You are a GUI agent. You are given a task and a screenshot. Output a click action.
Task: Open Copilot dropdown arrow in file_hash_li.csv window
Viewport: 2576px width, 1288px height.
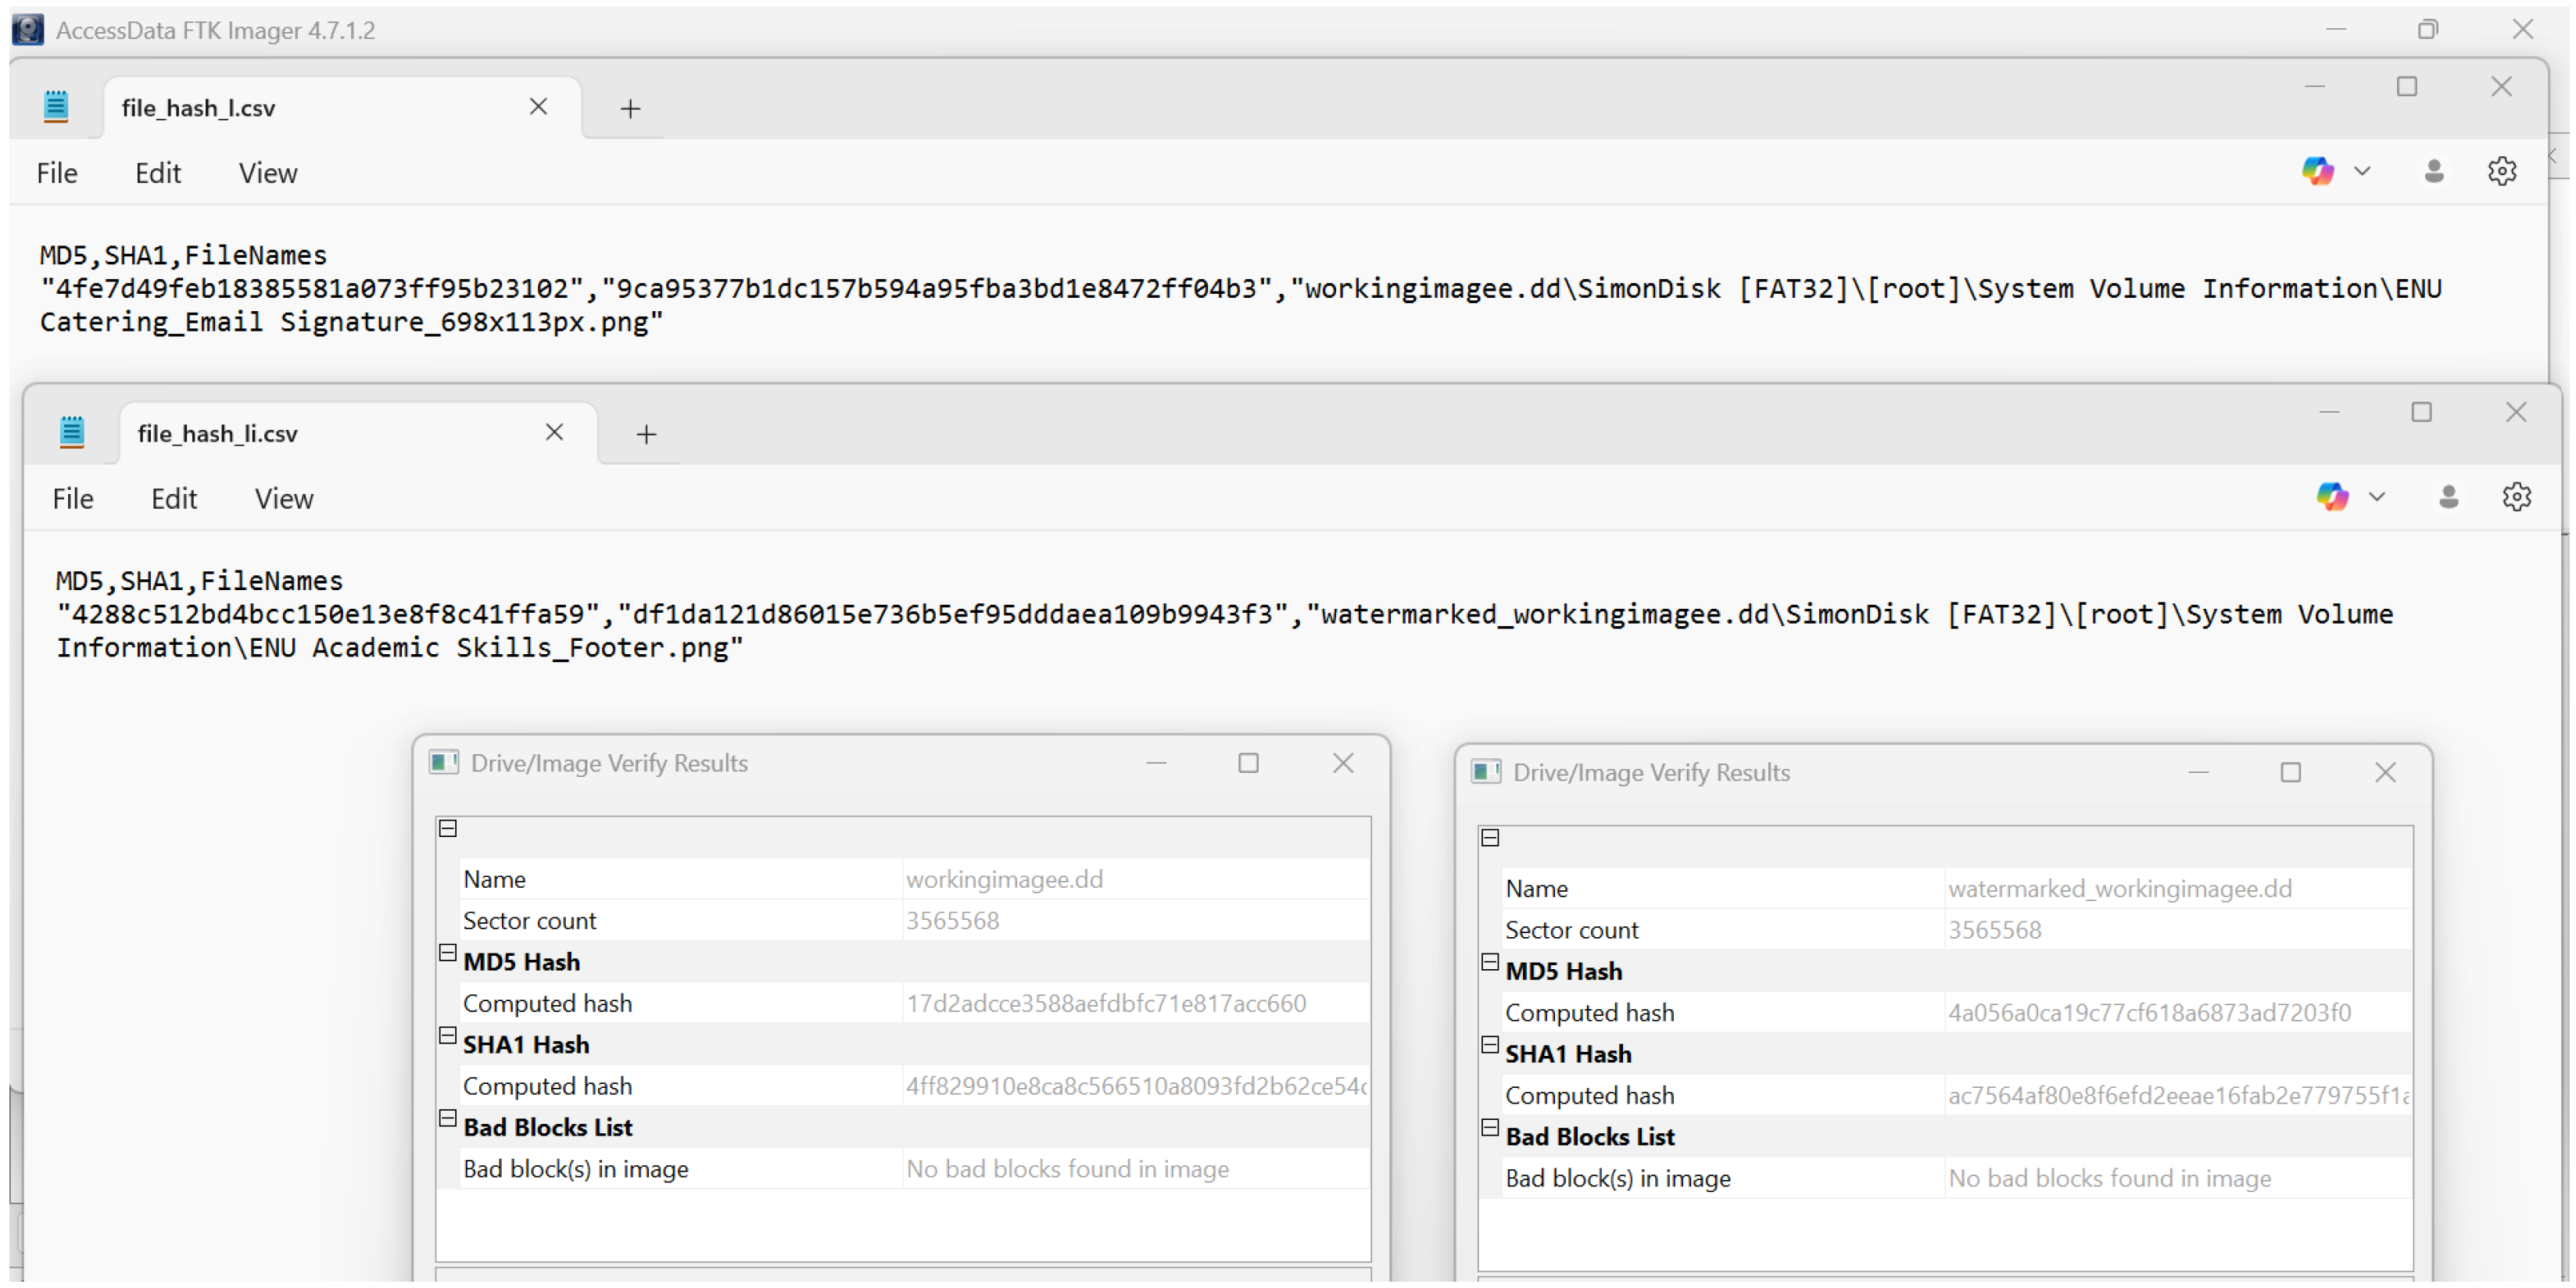pos(2377,497)
